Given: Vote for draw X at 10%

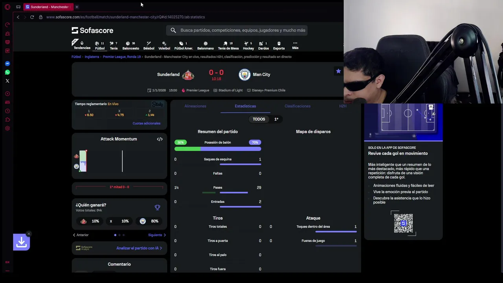Looking at the screenshot, I should (x=119, y=221).
